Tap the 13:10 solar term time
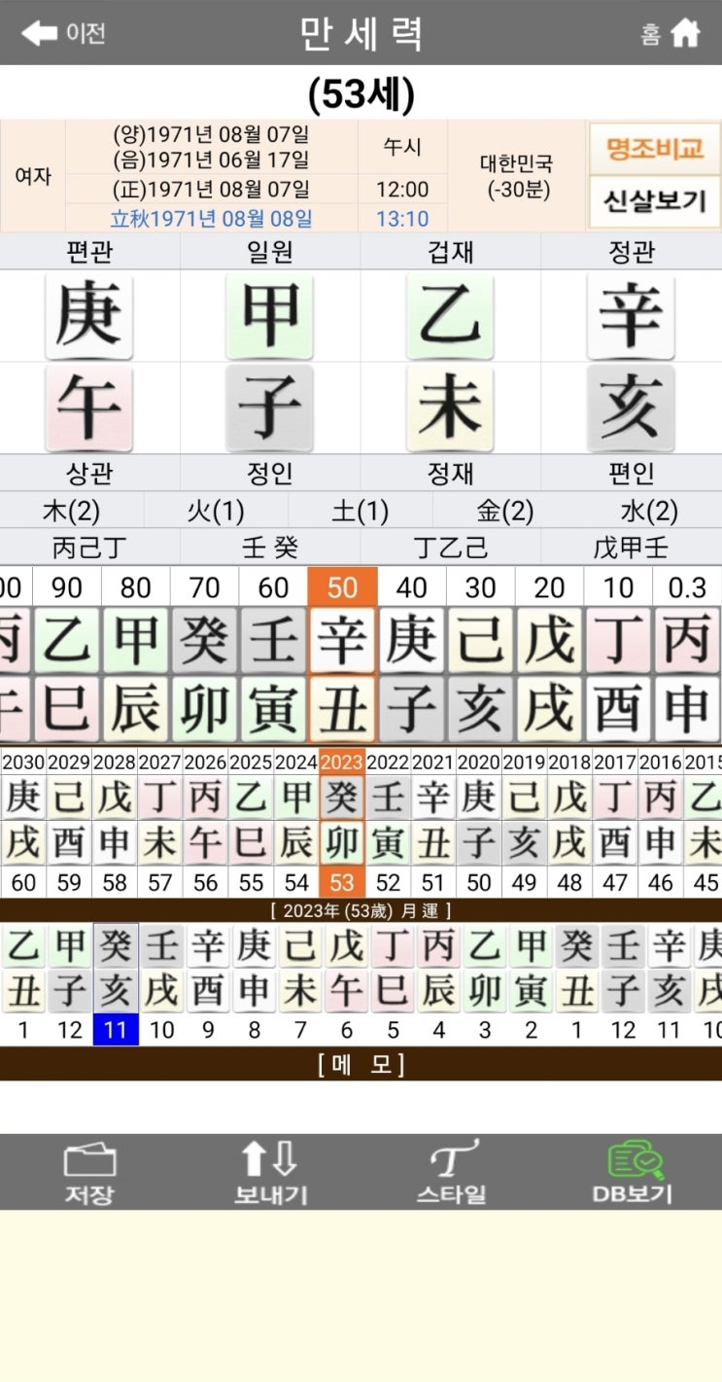 point(402,219)
